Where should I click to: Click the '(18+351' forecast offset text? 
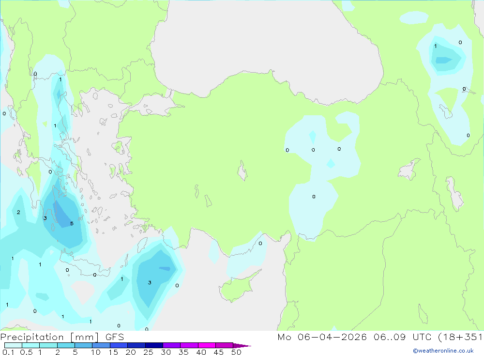[x=460, y=337]
